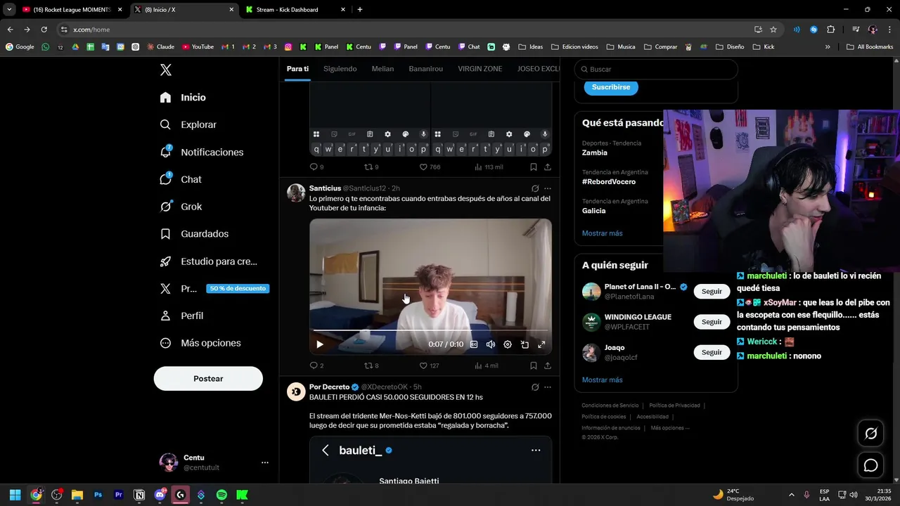The image size is (900, 506).
Task: Switch to the Bananirou tab
Action: coord(425,69)
